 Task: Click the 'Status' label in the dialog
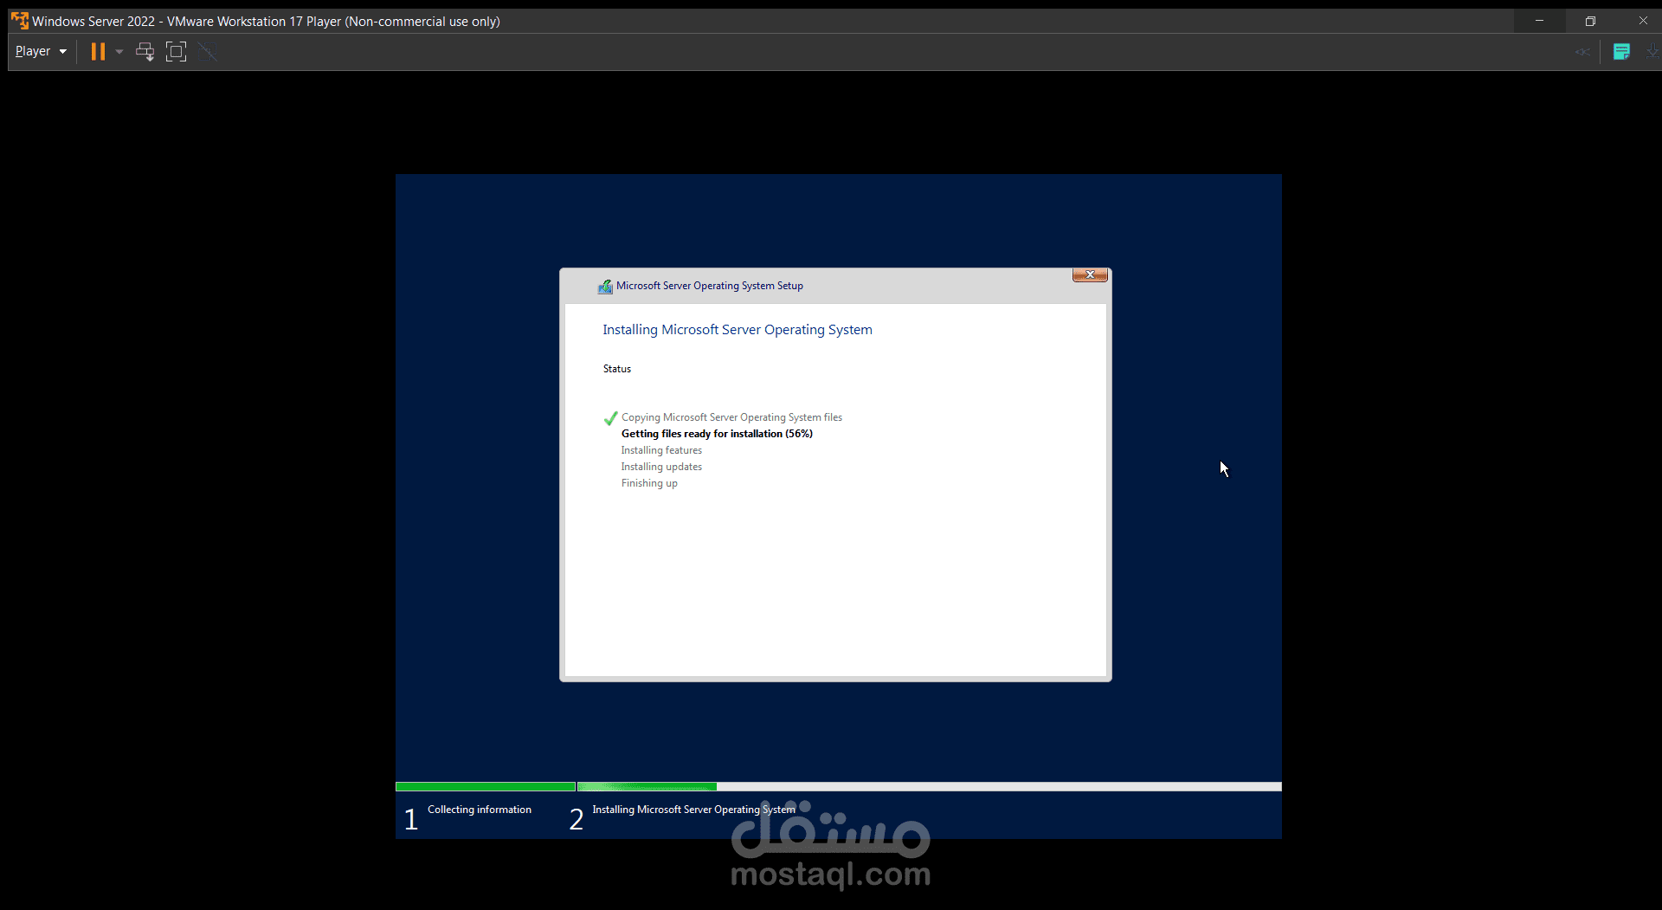[x=617, y=369]
